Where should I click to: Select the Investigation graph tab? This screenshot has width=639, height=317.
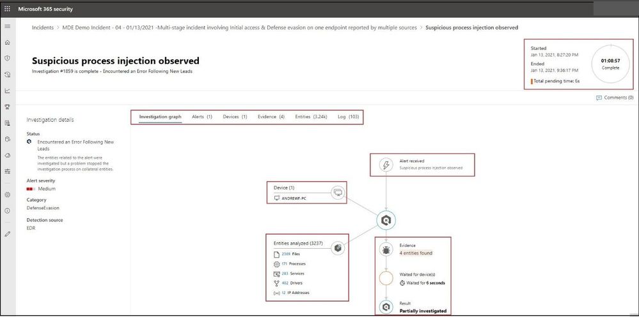coord(160,117)
